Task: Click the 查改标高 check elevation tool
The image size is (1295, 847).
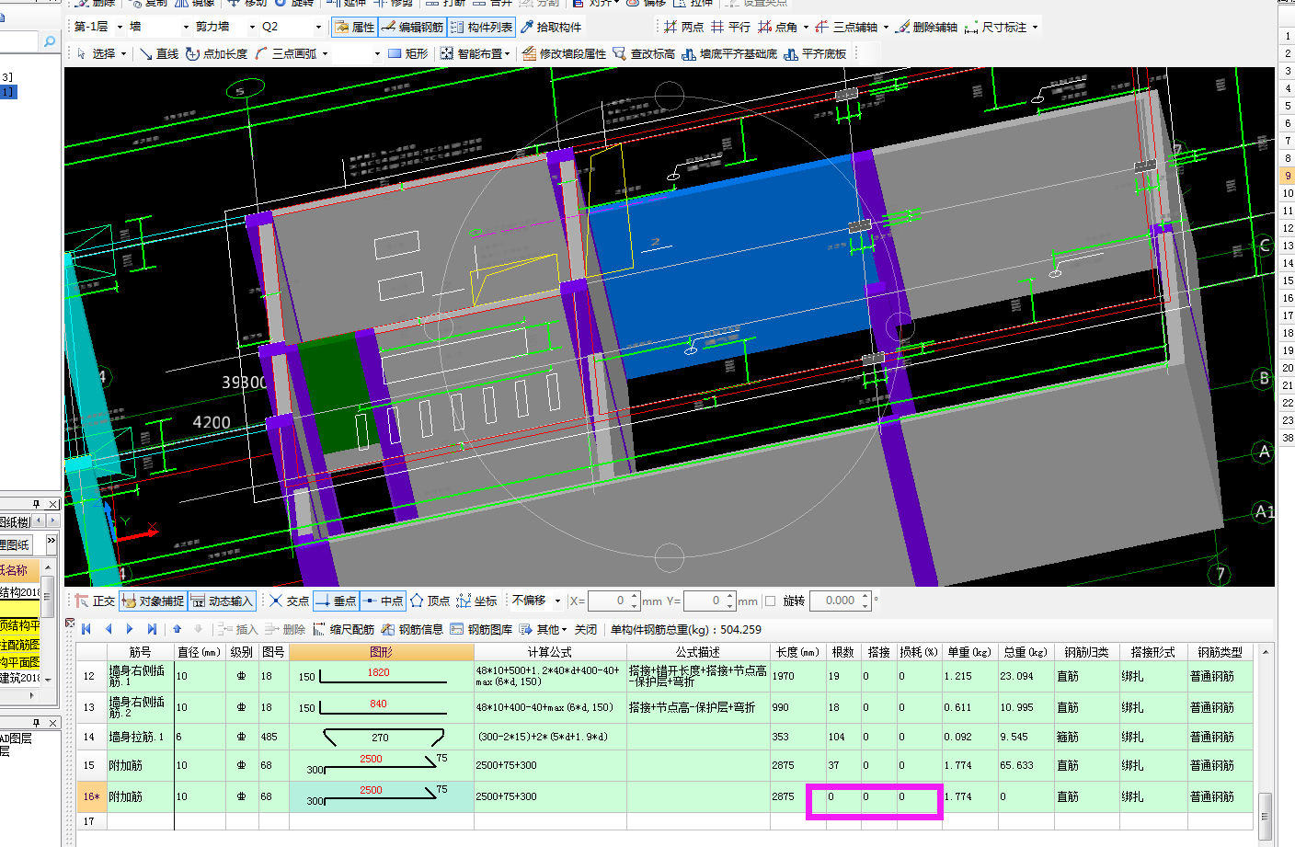Action: 644,53
